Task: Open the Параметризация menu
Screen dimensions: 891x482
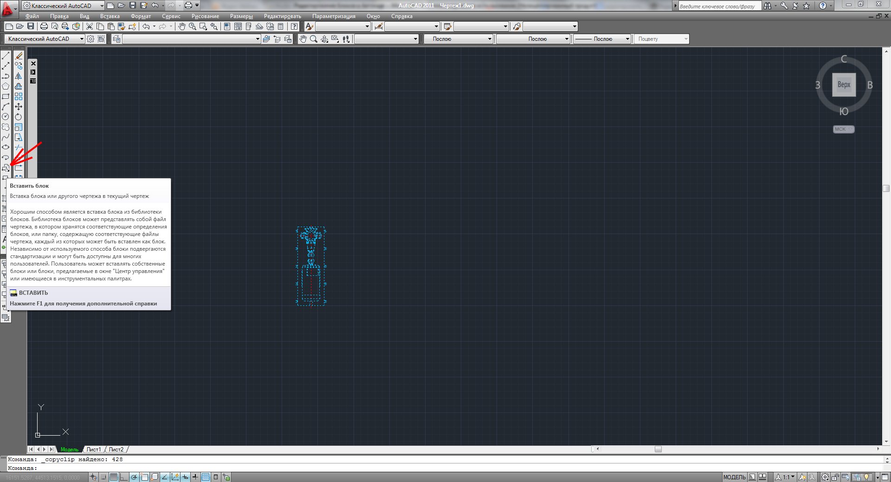Action: coord(334,16)
